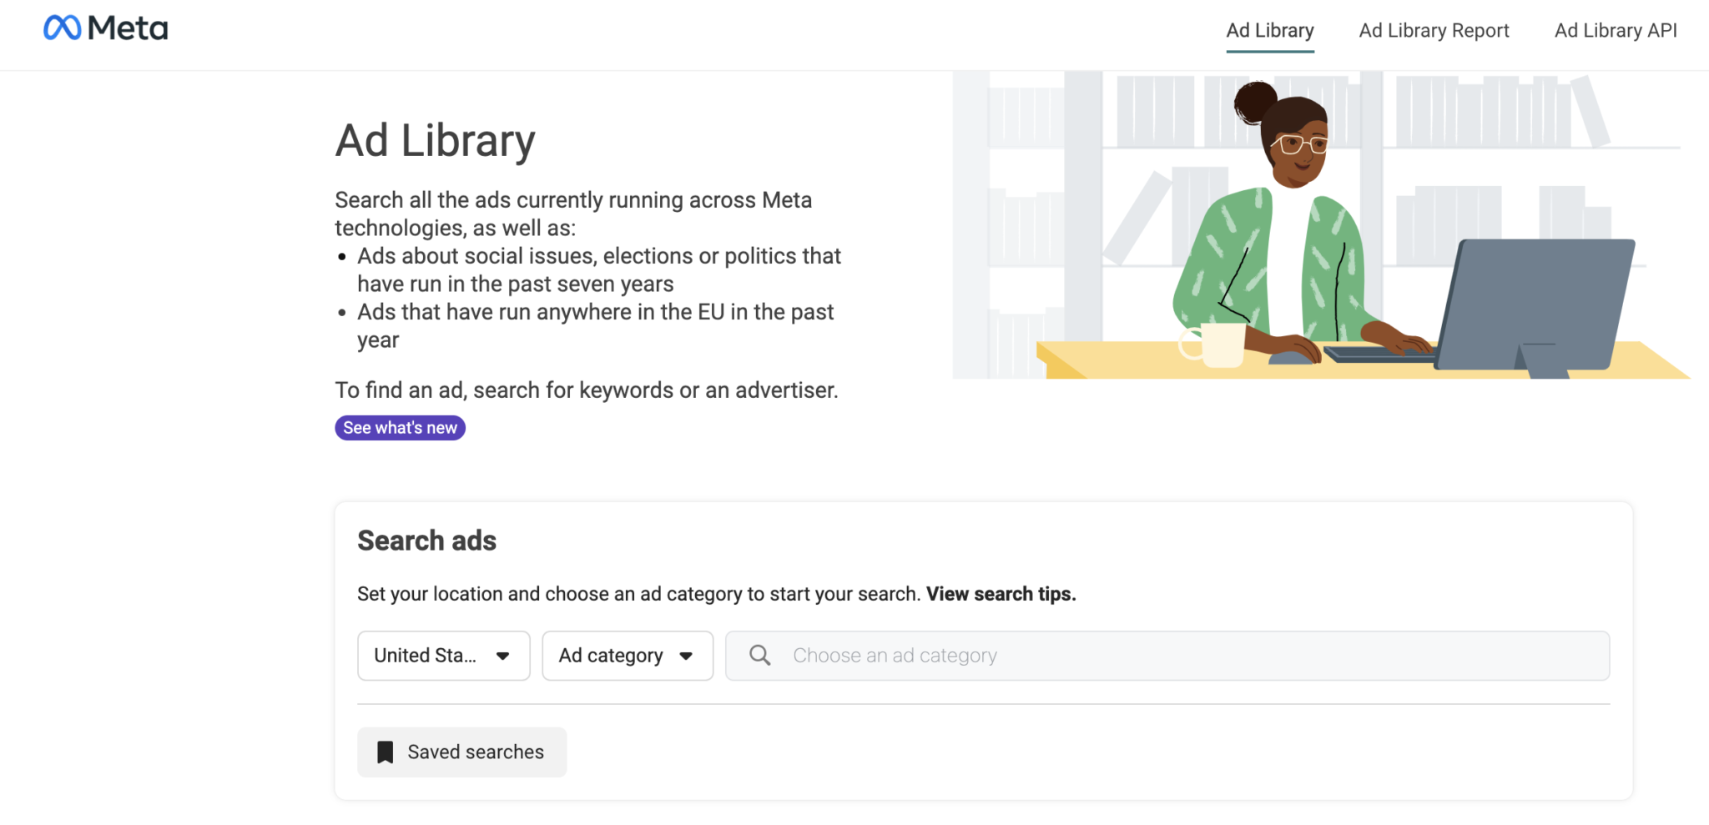Click the bookmark icon beside Saved searches
1709x825 pixels.
click(x=385, y=752)
